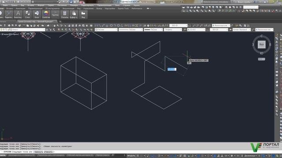Open the Буфер обмена clipboard panel
The width and height of the screenshot is (282, 158).
74,14
